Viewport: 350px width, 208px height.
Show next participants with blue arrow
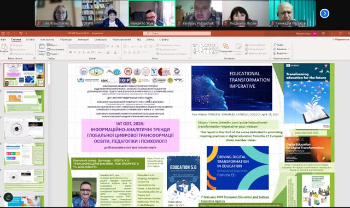(x=324, y=14)
